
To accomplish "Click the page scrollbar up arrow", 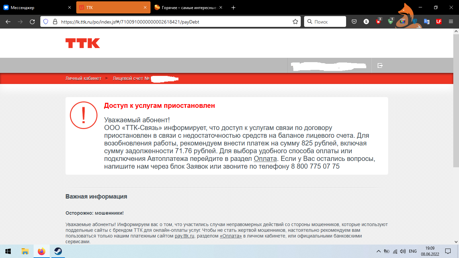I will click(x=456, y=31).
